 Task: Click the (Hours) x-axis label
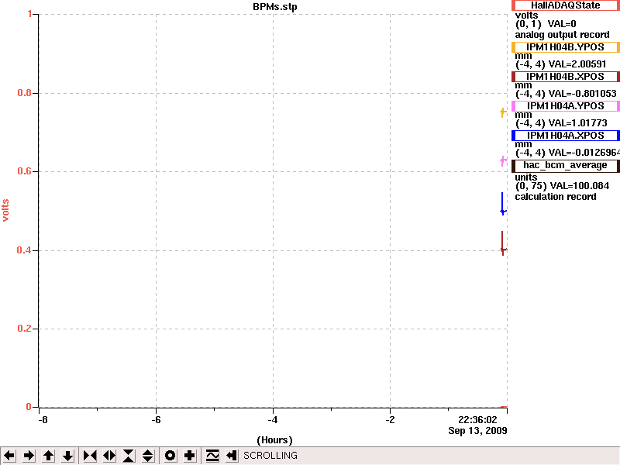click(x=274, y=440)
